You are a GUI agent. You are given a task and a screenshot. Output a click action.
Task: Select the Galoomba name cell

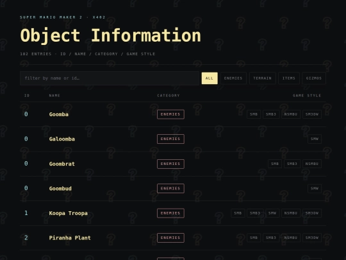coord(62,139)
